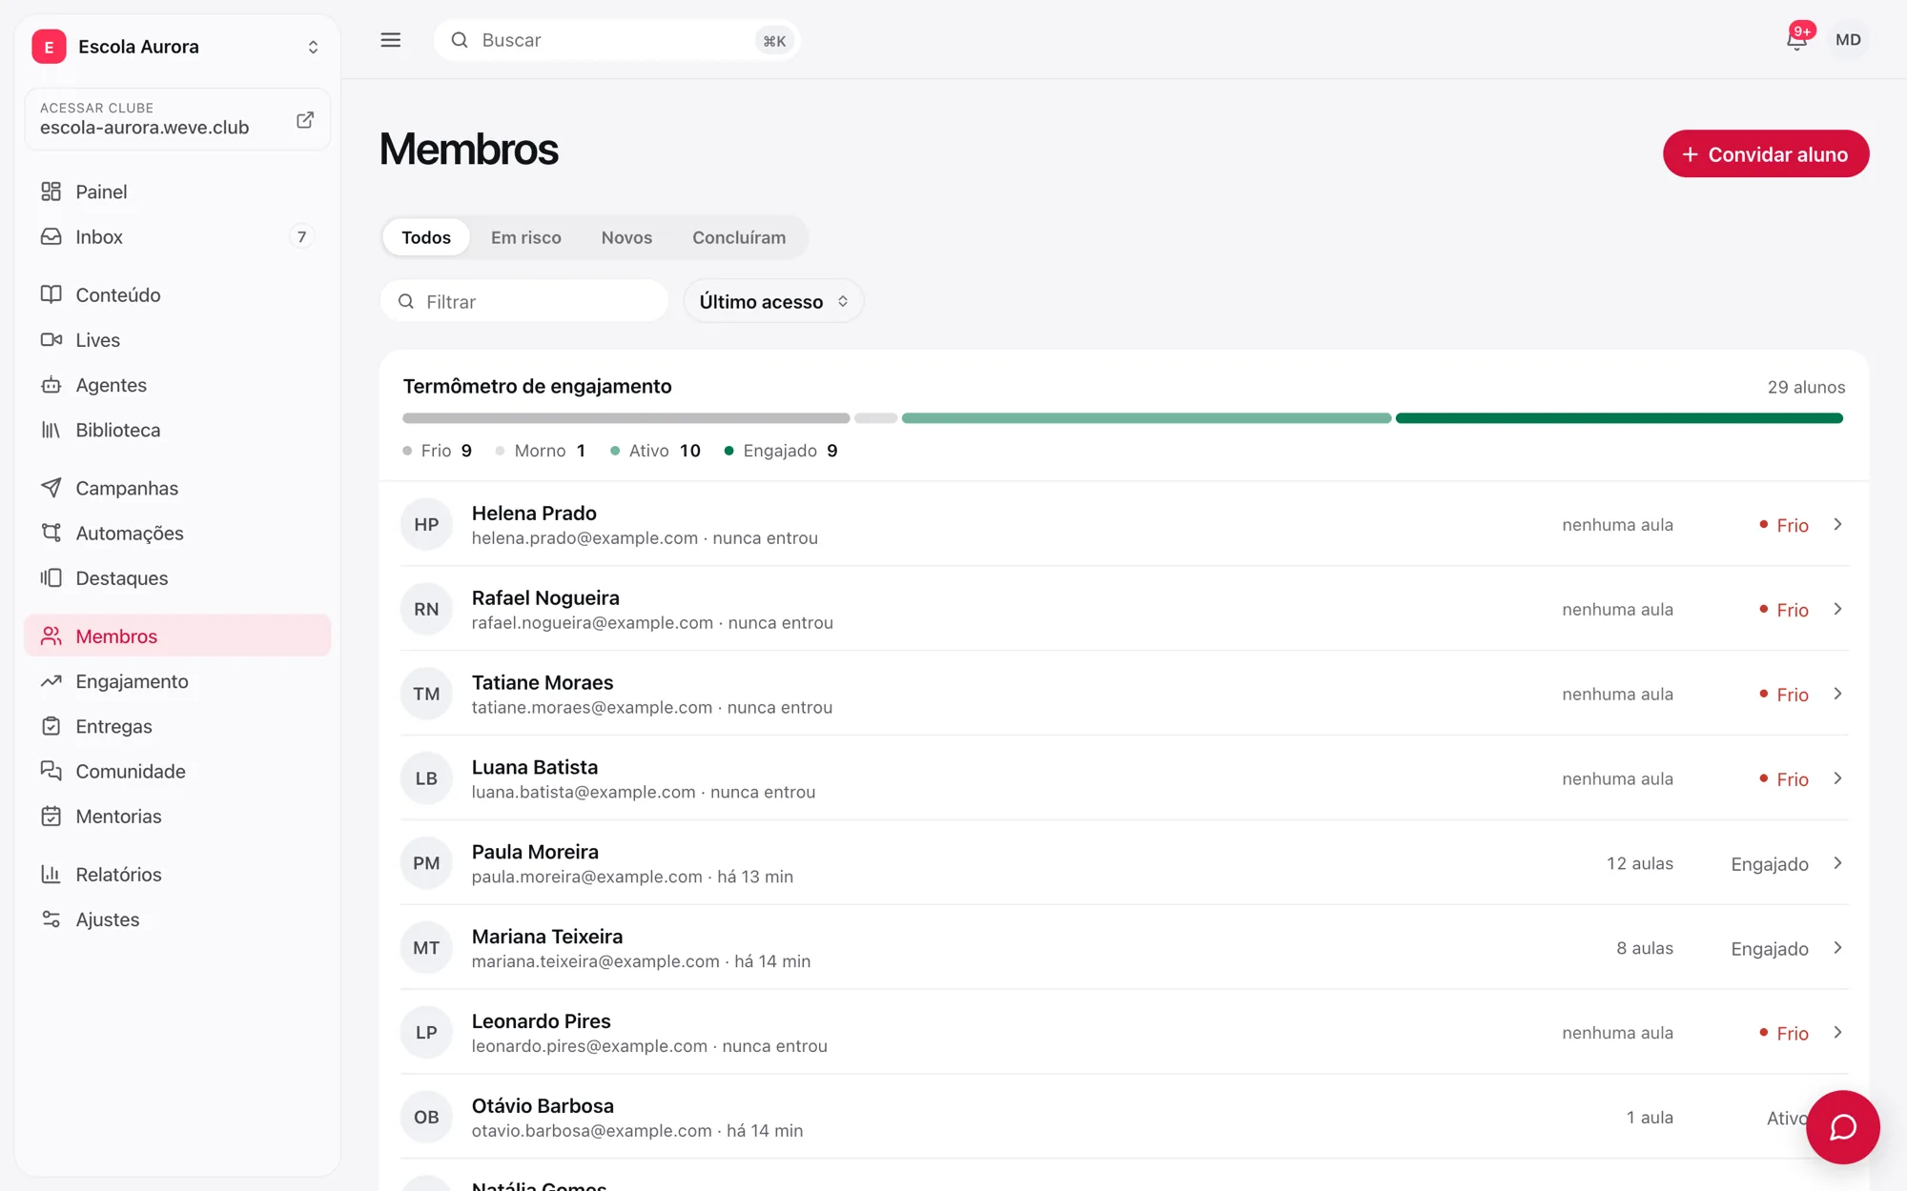1907x1191 pixels.
Task: Click the notifications bell icon
Action: coord(1796,40)
